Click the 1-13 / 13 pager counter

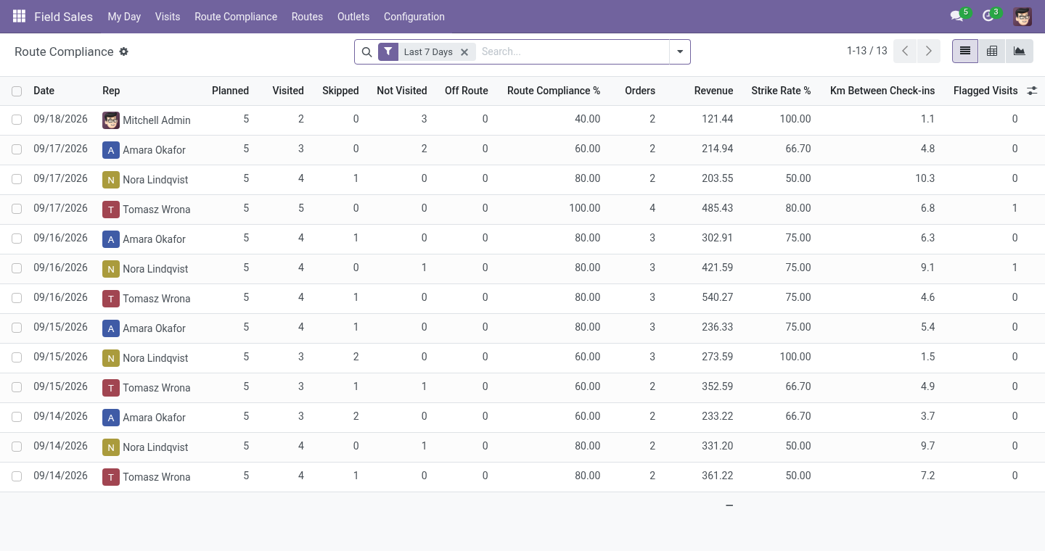click(867, 51)
